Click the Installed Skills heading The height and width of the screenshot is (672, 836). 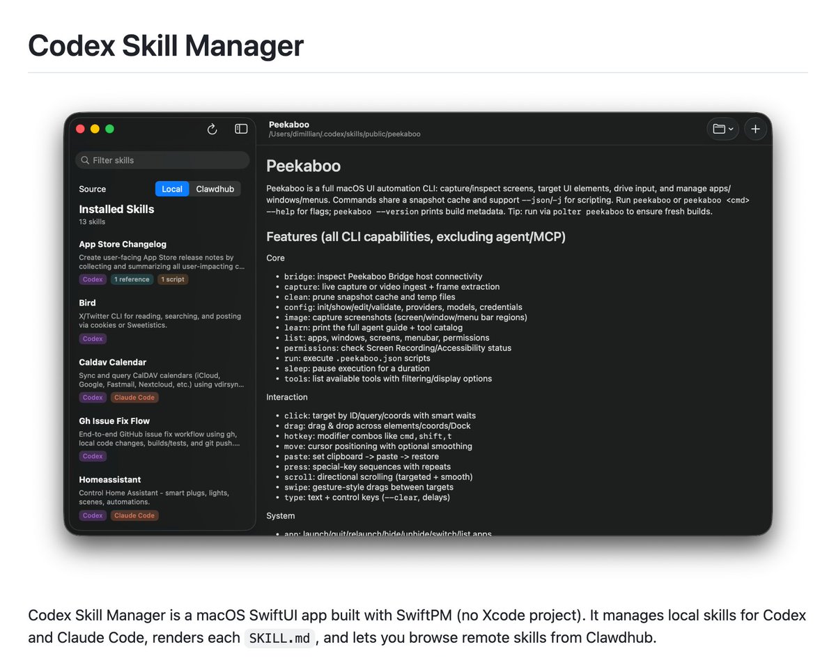click(116, 209)
